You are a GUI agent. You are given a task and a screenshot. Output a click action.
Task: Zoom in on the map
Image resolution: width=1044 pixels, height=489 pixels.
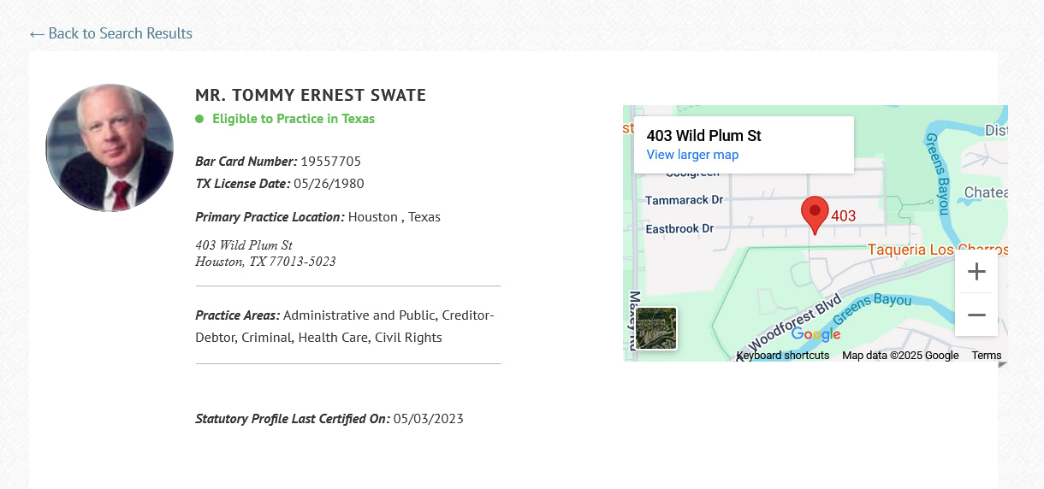976,272
